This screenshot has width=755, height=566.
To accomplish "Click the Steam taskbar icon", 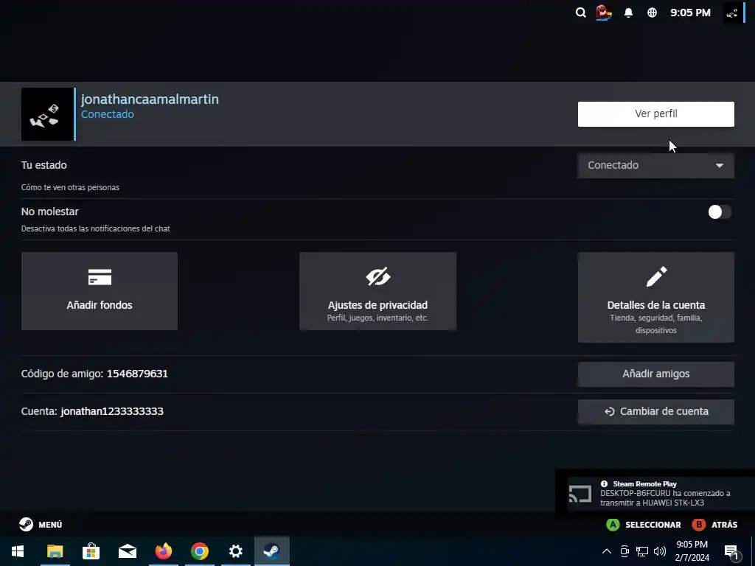I will coord(271,551).
